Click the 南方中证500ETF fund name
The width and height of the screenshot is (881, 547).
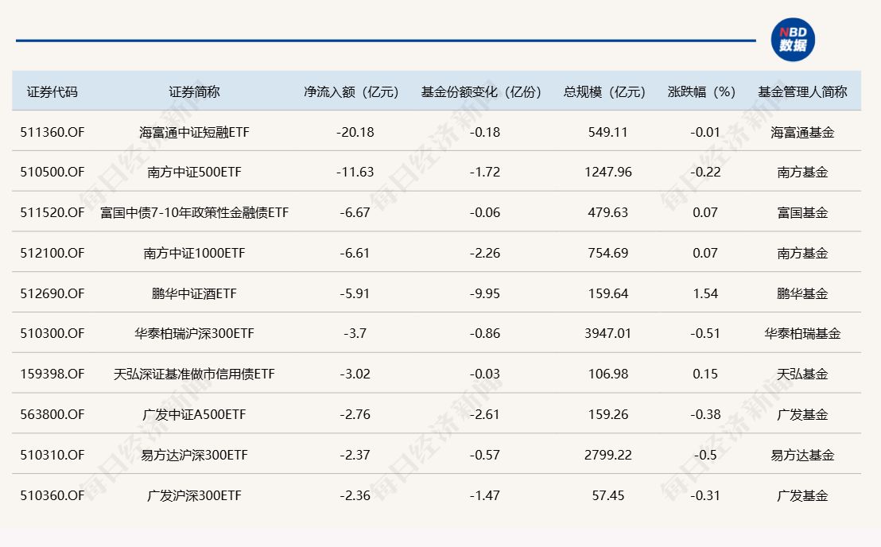pos(194,172)
